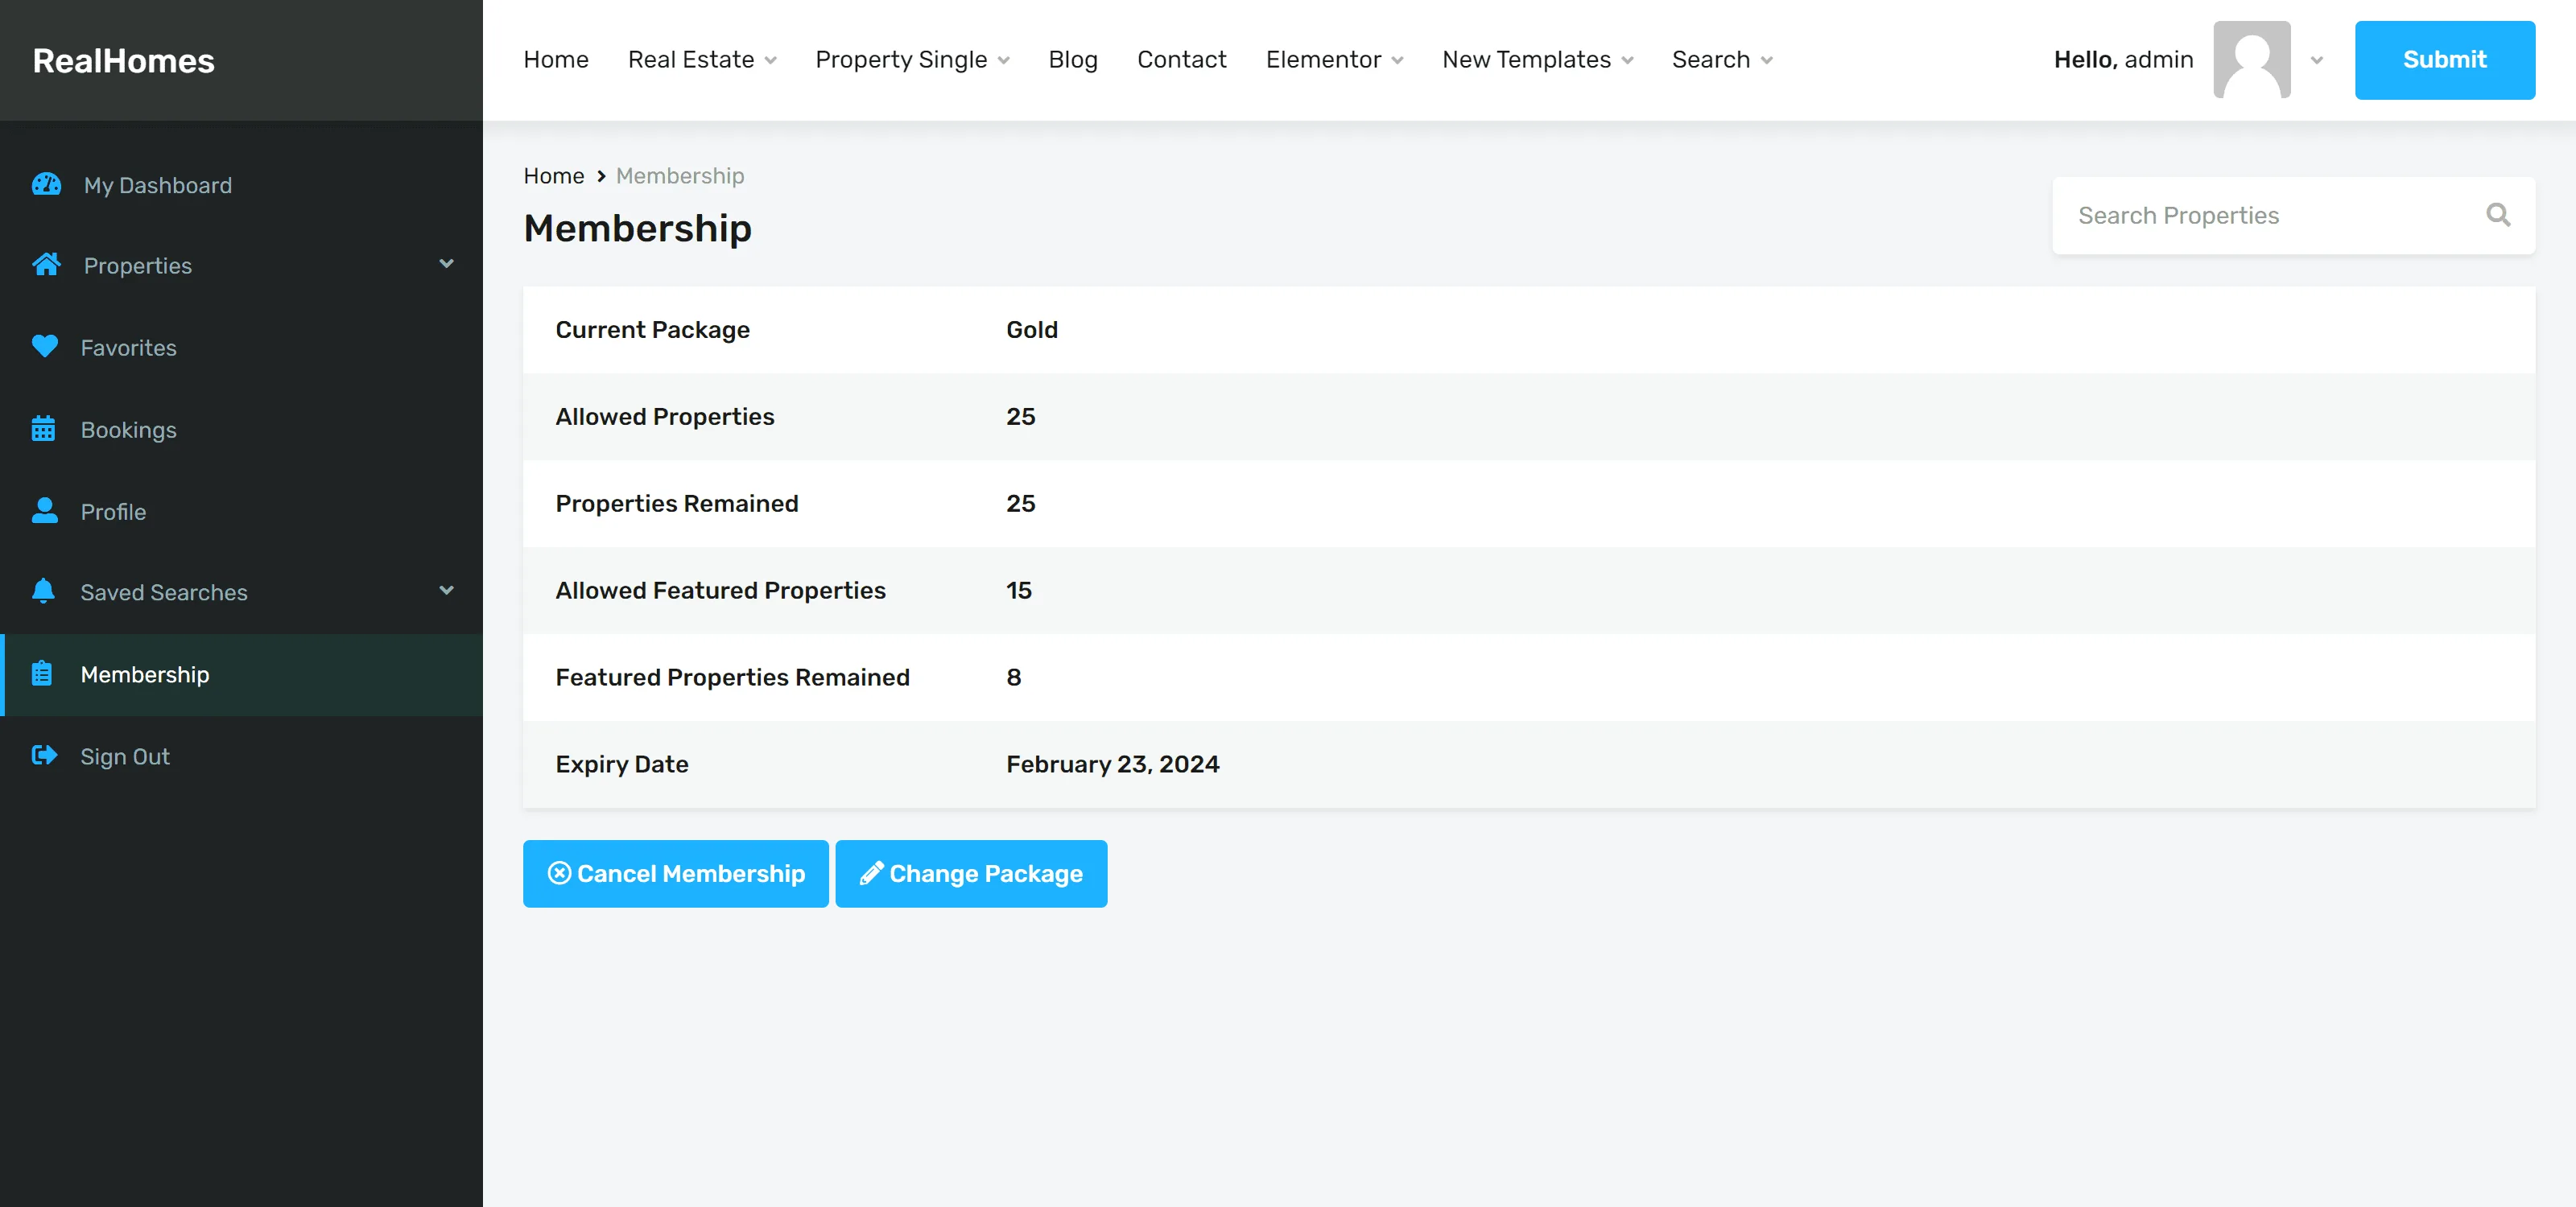Click the Change Package button

[x=971, y=873]
